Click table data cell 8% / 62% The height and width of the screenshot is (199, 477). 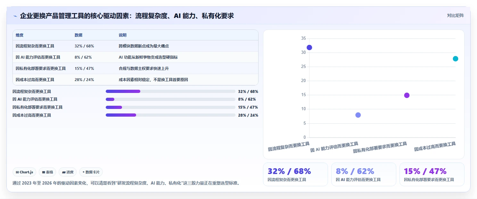83,57
